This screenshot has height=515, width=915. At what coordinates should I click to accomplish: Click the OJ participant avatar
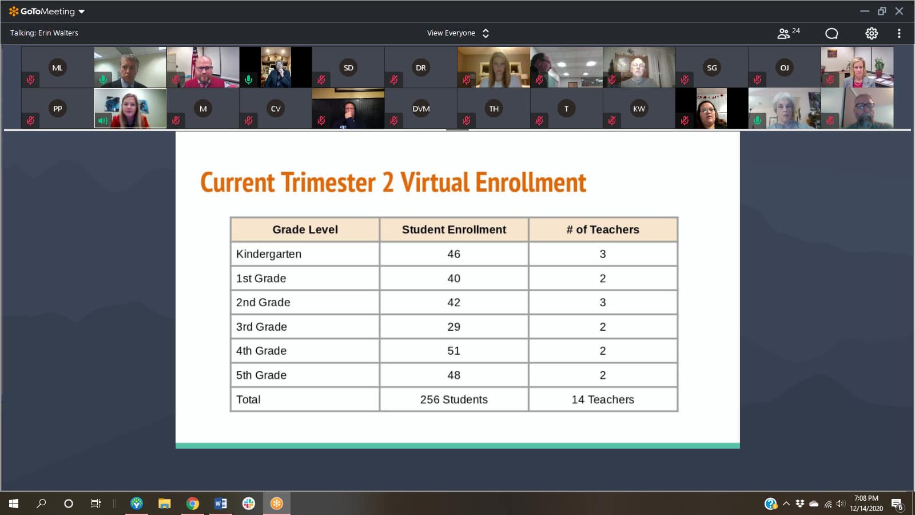pyautogui.click(x=784, y=68)
